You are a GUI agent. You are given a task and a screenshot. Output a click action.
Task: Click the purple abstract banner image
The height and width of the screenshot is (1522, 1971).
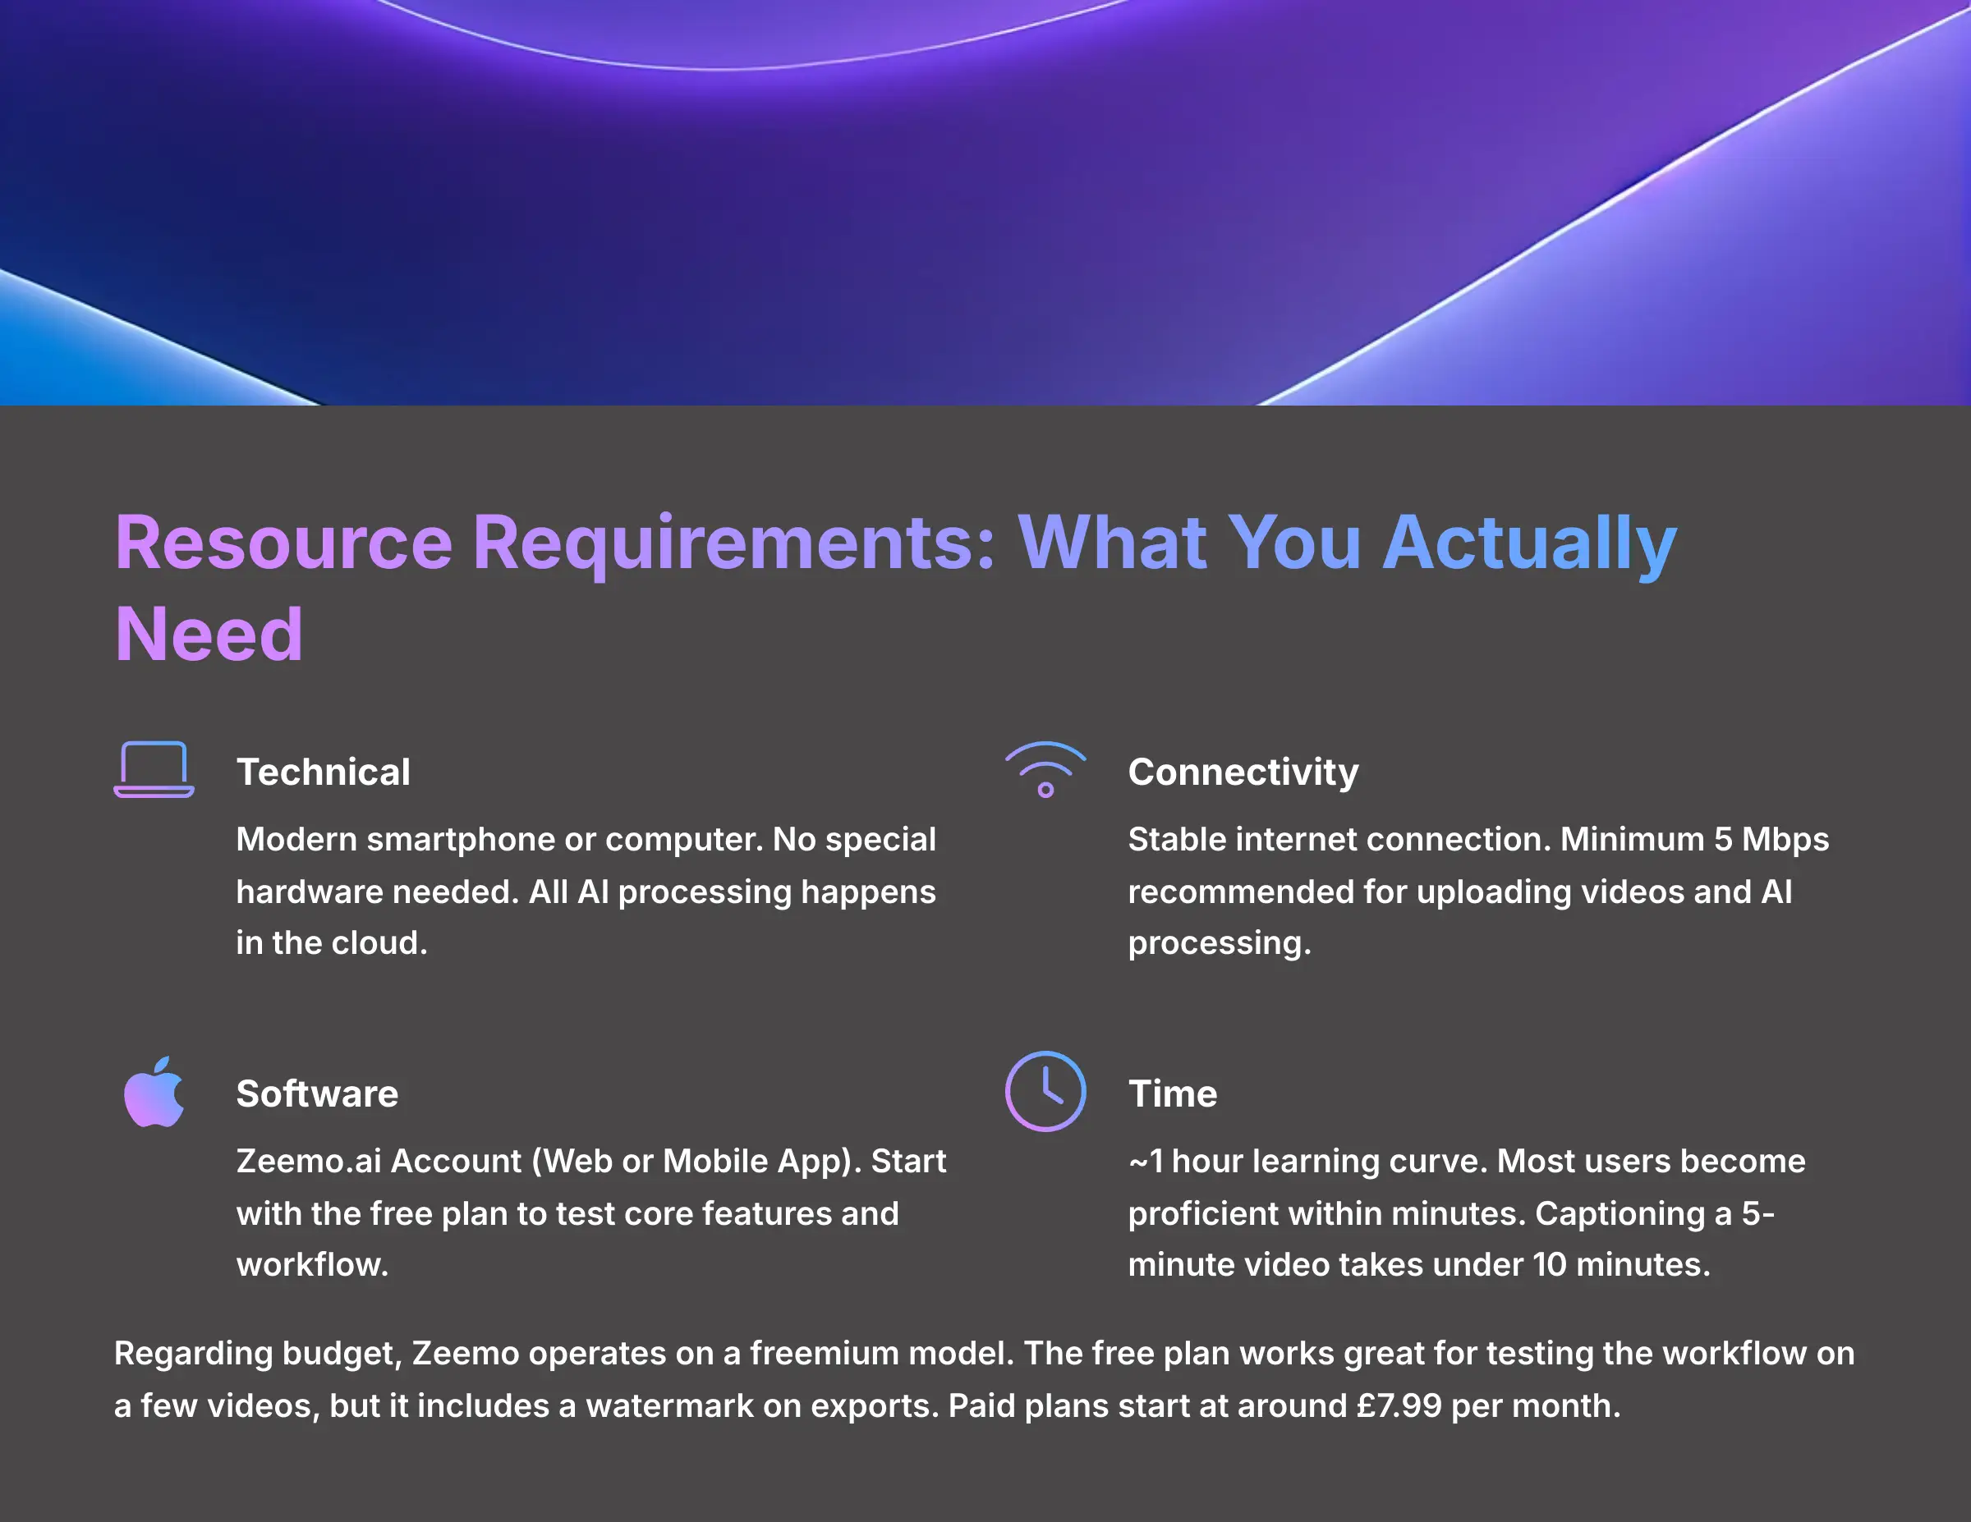[x=985, y=202]
